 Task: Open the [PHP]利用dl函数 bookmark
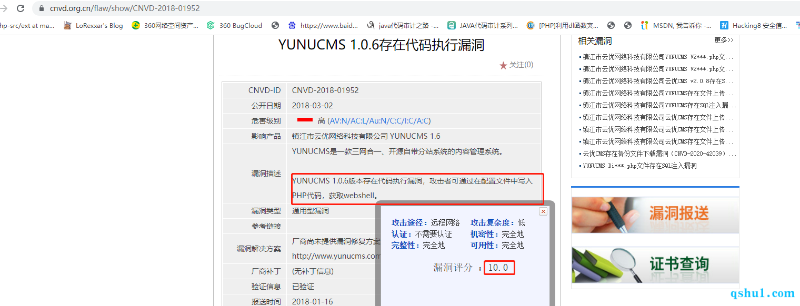coord(563,25)
